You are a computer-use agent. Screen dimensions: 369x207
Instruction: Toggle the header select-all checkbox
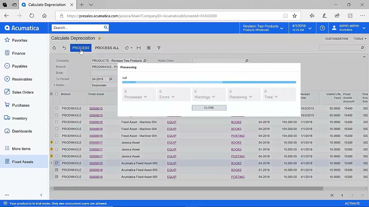click(x=57, y=94)
